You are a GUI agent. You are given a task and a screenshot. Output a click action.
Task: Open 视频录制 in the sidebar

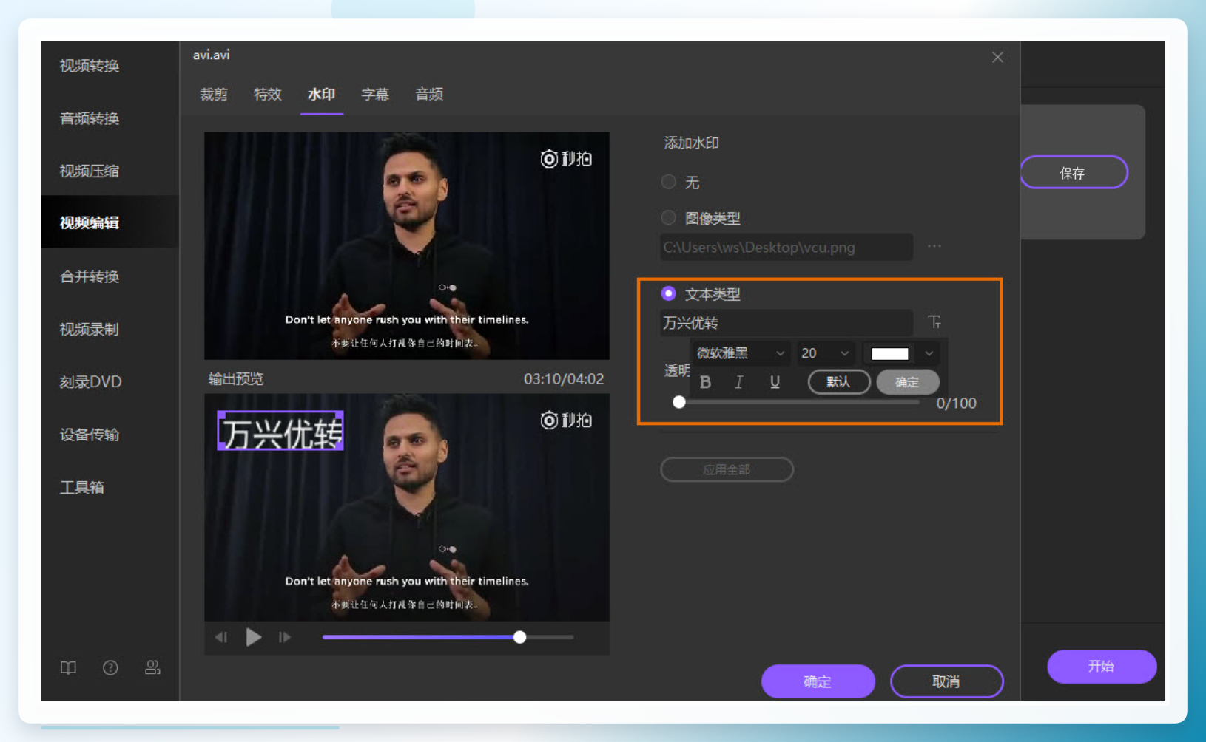(x=90, y=330)
